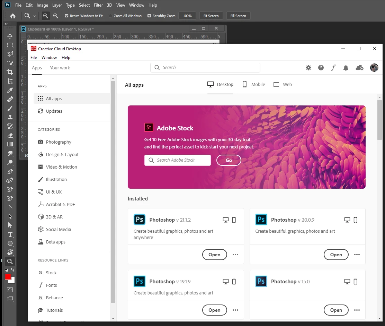Open Photoshop v 15.0
The image size is (385, 326).
[x=336, y=310]
